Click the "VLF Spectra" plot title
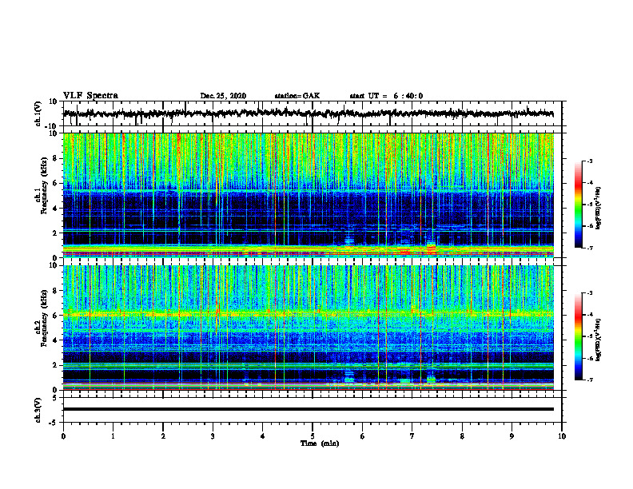Viewport: 633px width, 489px height. 90,96
